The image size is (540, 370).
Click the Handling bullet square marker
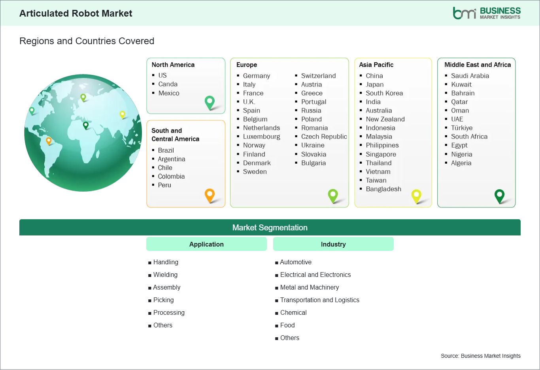click(x=149, y=262)
